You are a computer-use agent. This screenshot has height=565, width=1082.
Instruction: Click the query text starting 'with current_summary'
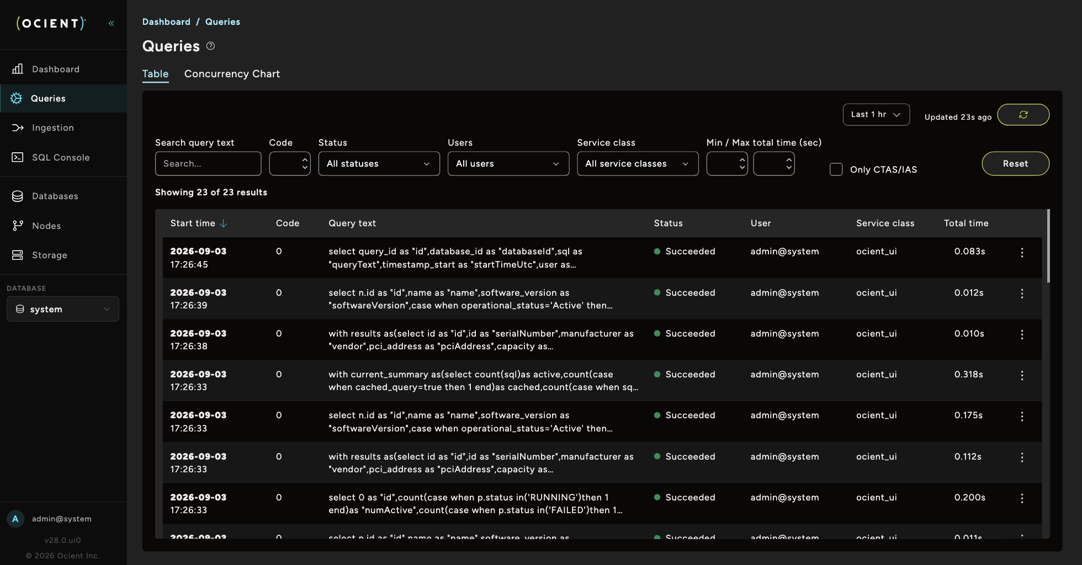[x=483, y=381]
